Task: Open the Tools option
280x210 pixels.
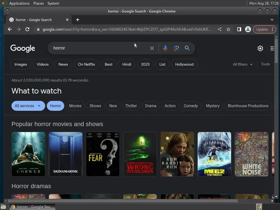Action: (265, 64)
